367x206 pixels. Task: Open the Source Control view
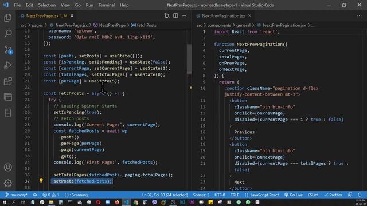8,50
